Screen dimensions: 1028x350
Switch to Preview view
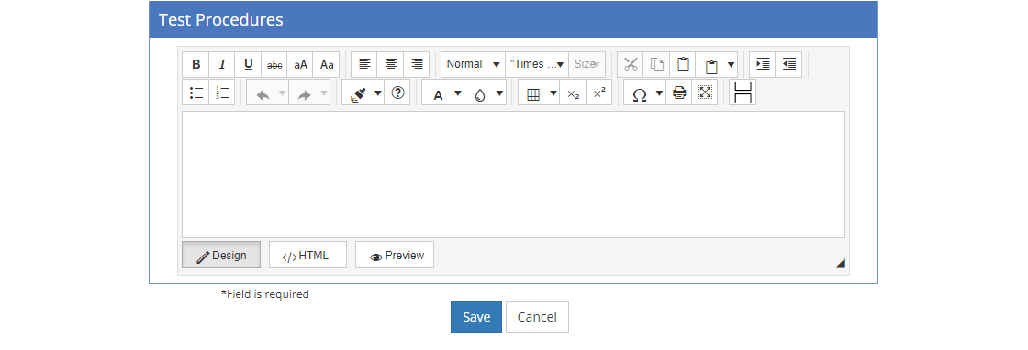tap(395, 255)
